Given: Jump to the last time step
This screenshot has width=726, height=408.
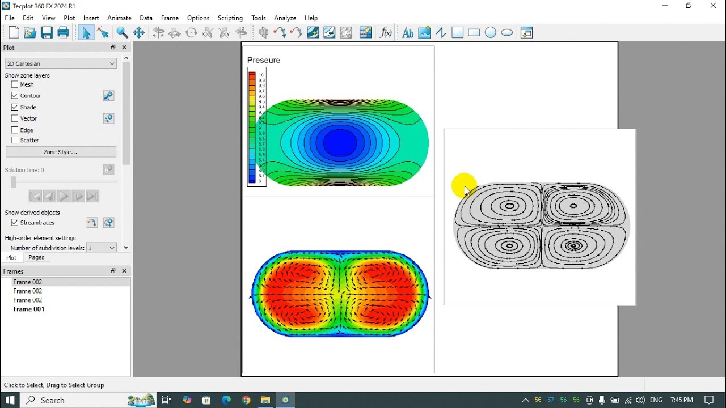Looking at the screenshot, I should [x=93, y=196].
